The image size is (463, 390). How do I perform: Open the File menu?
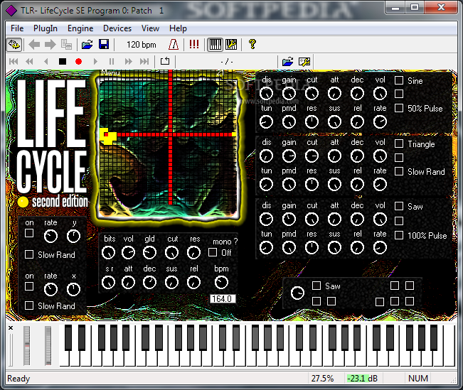pyautogui.click(x=17, y=28)
